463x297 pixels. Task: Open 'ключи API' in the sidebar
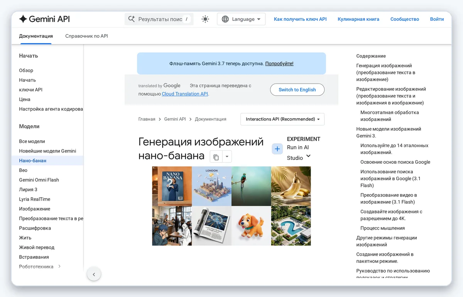click(x=31, y=90)
